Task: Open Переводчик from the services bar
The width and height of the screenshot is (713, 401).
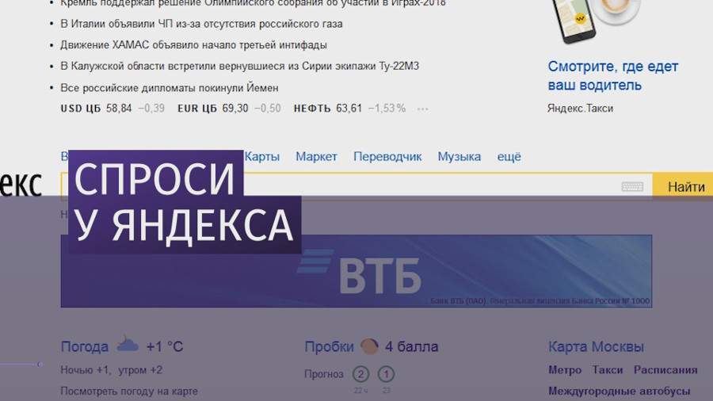Action: tap(387, 157)
